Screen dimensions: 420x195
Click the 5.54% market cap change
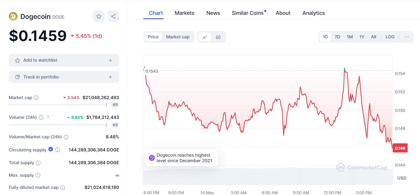[71, 98]
